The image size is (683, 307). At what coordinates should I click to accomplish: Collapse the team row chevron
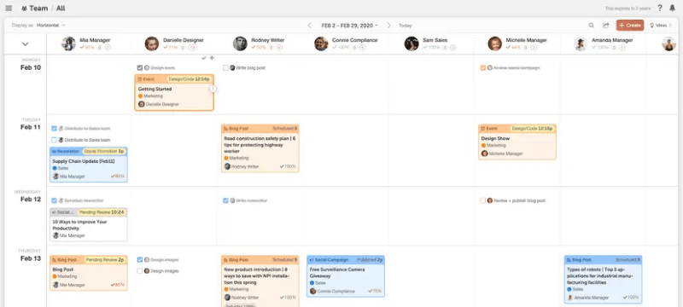click(x=26, y=44)
